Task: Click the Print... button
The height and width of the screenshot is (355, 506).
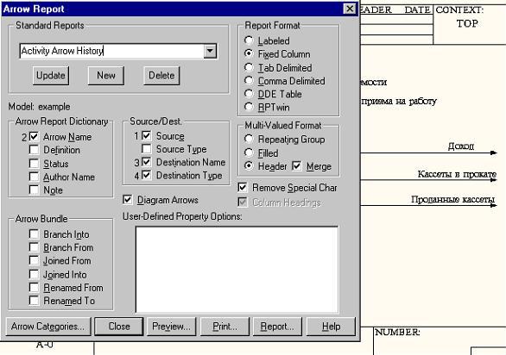Action: pyautogui.click(x=225, y=327)
